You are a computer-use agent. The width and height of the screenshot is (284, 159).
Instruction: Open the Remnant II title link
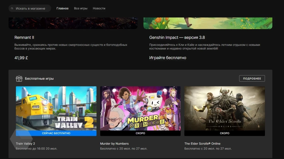(24, 38)
